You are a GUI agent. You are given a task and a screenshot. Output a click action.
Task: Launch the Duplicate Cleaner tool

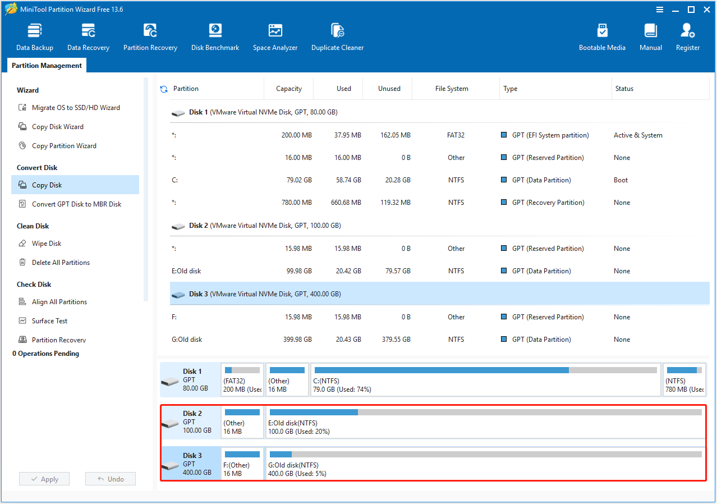coord(337,37)
